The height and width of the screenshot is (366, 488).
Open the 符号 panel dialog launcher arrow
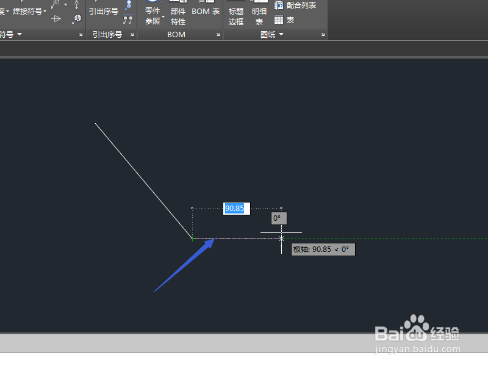[x=81, y=35]
